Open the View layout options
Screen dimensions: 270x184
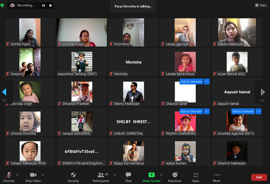[x=261, y=5]
